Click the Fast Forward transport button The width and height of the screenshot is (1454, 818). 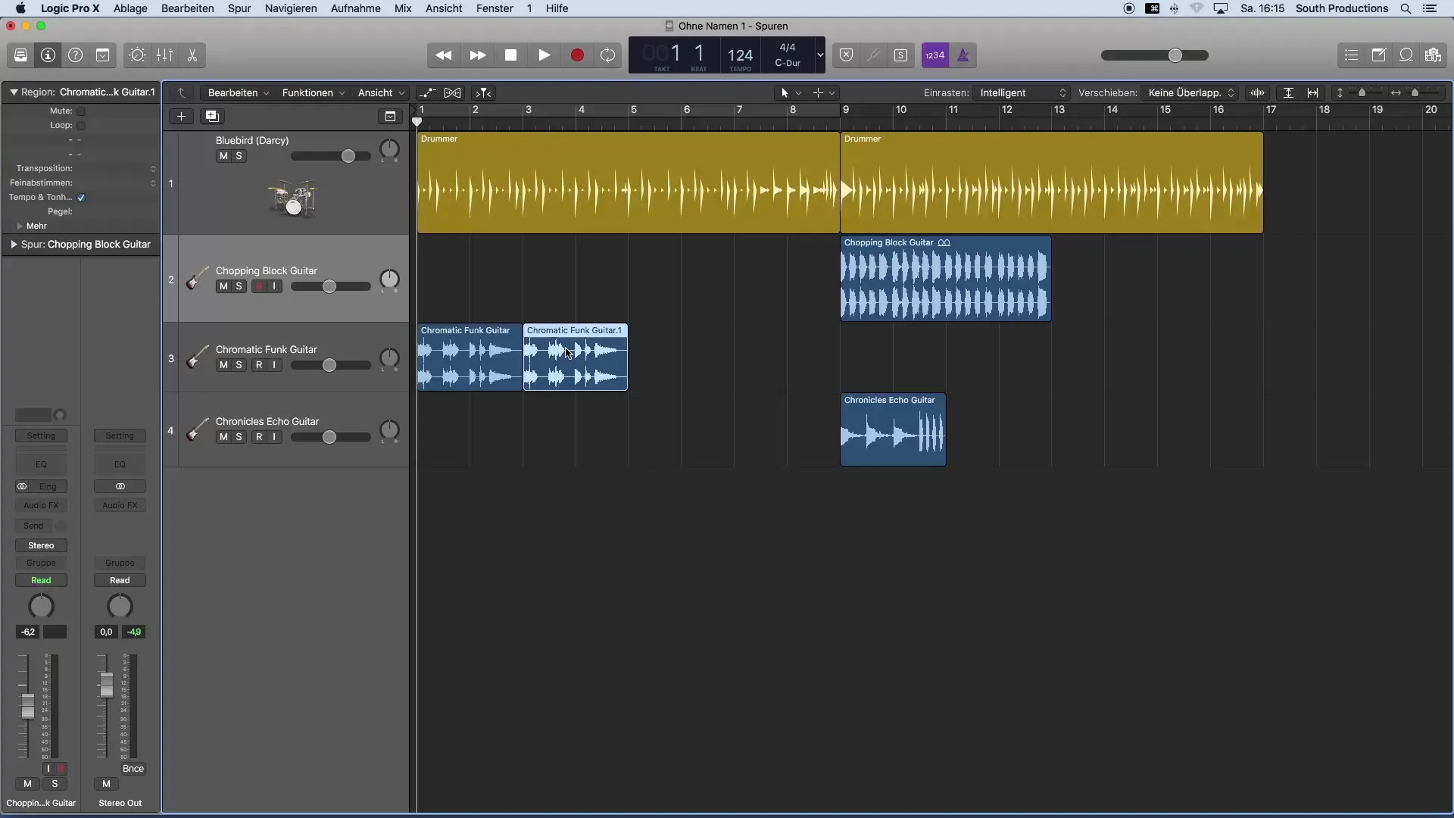click(x=477, y=55)
